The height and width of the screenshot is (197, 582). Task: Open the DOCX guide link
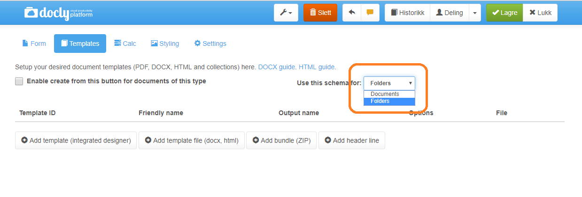277,67
